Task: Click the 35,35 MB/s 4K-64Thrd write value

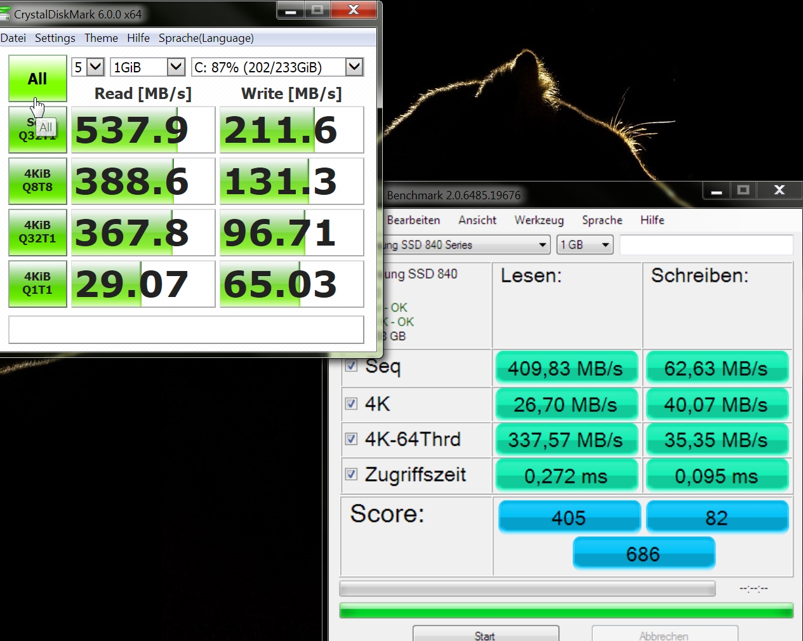Action: point(717,440)
